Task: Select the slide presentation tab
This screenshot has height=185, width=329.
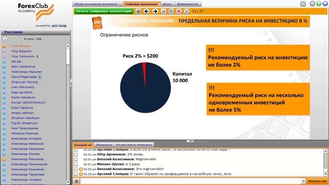Action: click(x=141, y=4)
